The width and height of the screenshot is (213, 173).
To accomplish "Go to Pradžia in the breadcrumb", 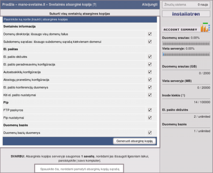I will [8, 5].
